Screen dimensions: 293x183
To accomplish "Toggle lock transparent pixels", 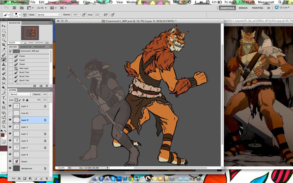I will coord(16,100).
